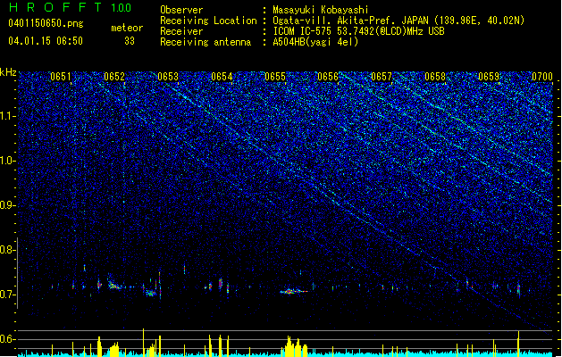The image size is (562, 357).
Task: Click location text Ogata-vill. Akita-Pref. JAPAN
Action: (x=352, y=21)
